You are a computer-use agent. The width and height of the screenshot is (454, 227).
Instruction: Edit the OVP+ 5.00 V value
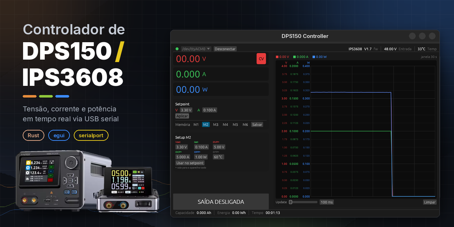[x=219, y=147]
